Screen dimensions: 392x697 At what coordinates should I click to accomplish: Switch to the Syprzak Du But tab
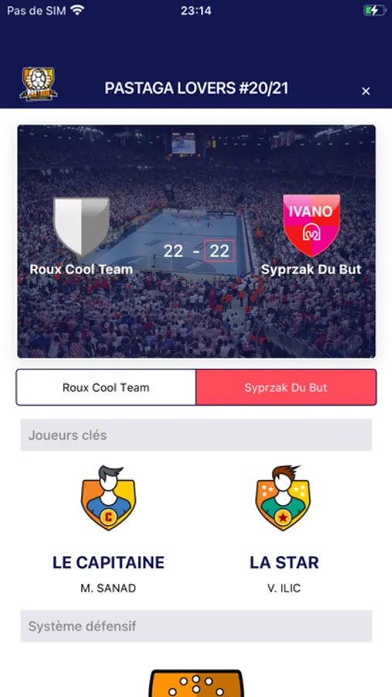coord(286,387)
